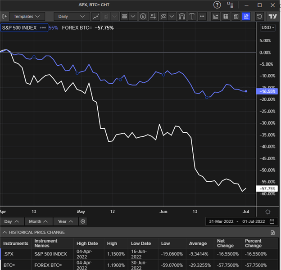Toggle the magnet snap tool
Image resolution: width=281 pixels, height=270 pixels.
[x=182, y=17]
